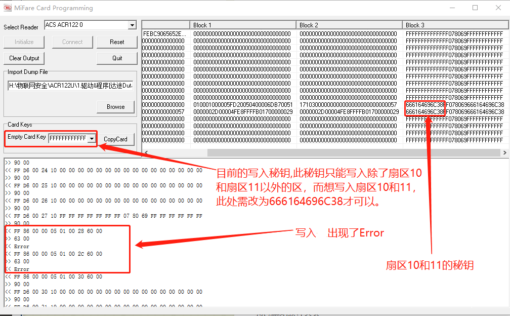Click the horizontal scrollbar left arrow of table
Screen dimensions: 510x316
[x=146, y=152]
